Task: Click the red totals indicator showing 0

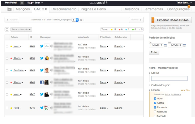Action: [x=121, y=29]
